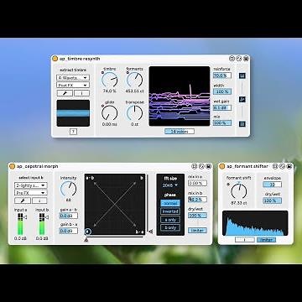The image size is (302, 302).
Task: Click the save preset icon of cepstral morph
Action: coord(209,166)
